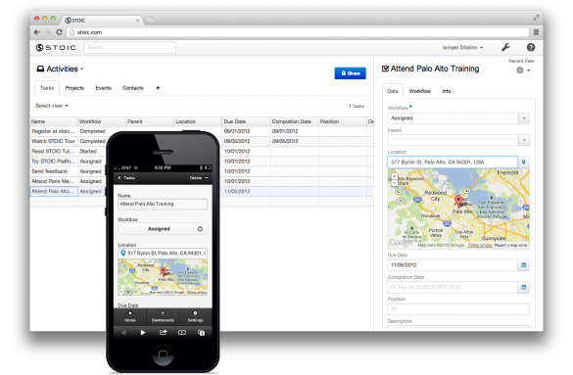This screenshot has width=573, height=375.
Task: Zoom in on the Palo Alto map
Action: 394,176
